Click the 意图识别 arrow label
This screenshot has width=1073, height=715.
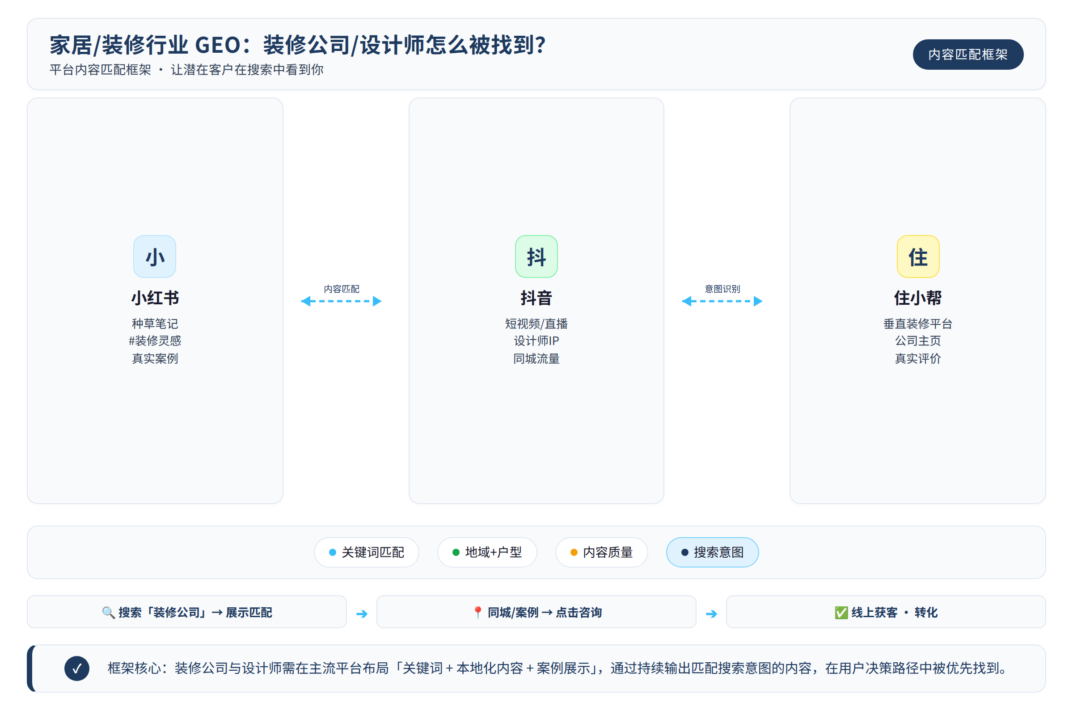click(x=722, y=289)
